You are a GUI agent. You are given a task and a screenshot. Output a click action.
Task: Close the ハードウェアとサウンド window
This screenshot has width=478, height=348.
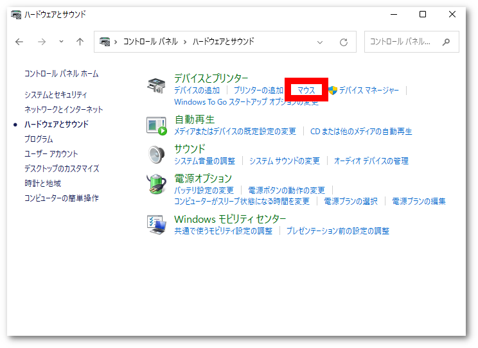pyautogui.click(x=452, y=14)
